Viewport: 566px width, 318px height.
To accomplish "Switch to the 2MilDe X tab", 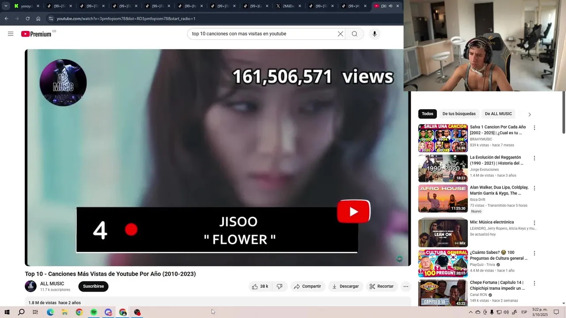I will [288, 6].
